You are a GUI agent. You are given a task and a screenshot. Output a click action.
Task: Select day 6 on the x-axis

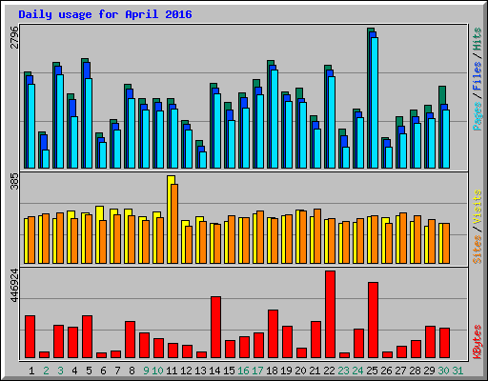(103, 371)
